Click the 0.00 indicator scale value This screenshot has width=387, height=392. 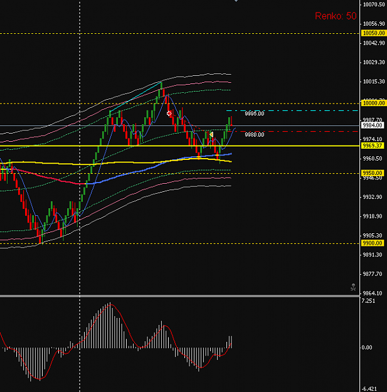(368, 347)
